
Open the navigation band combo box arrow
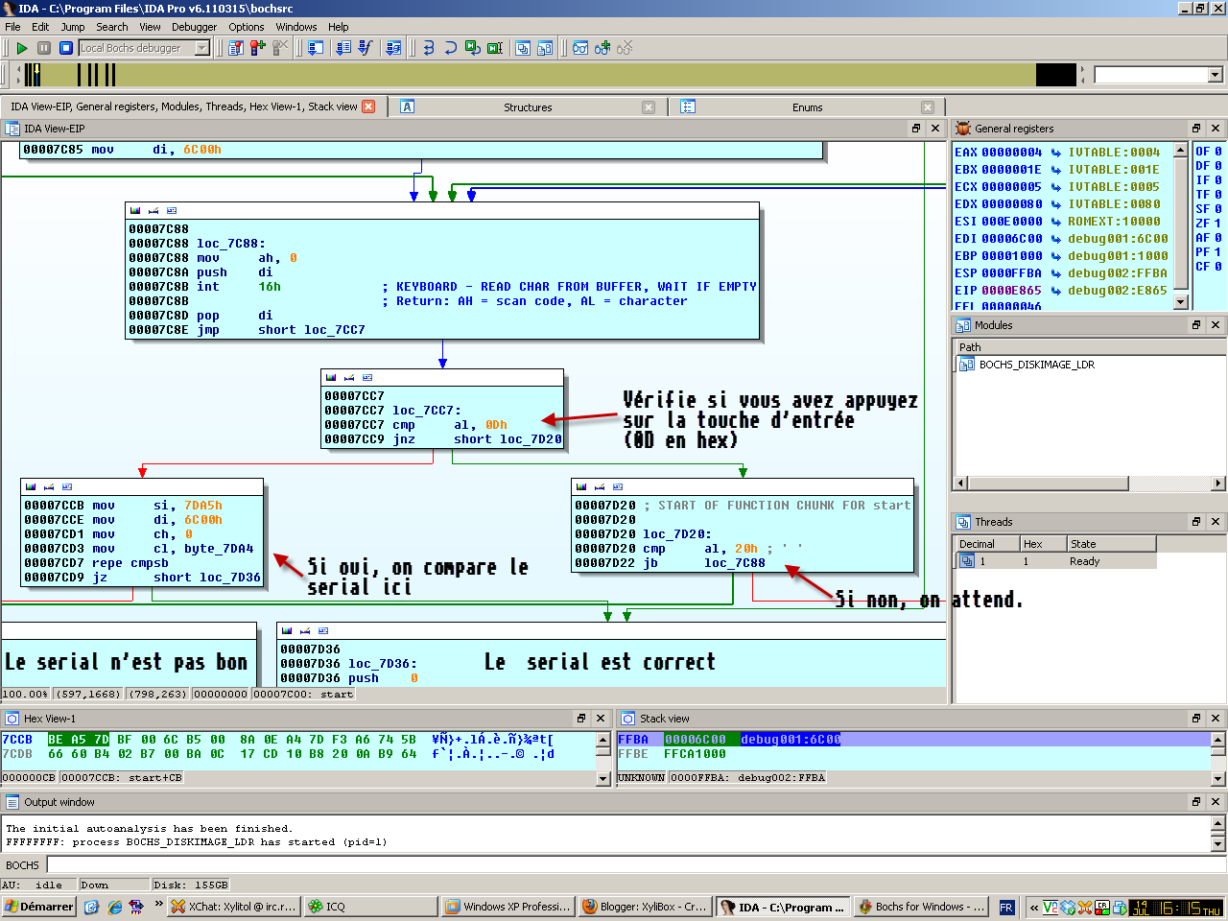pos(1215,75)
